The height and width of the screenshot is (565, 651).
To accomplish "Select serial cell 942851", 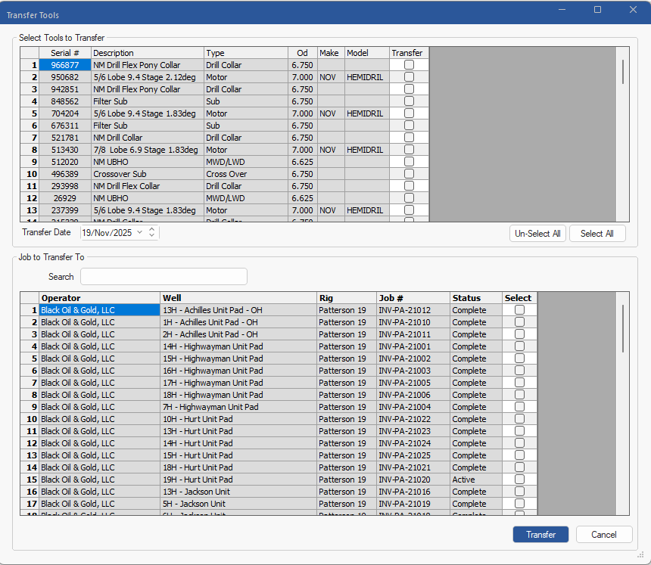I will (65, 88).
